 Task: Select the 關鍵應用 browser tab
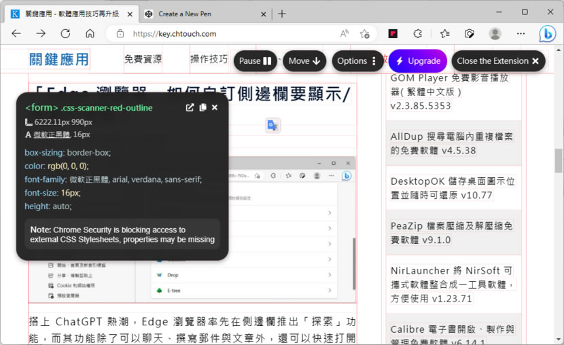click(72, 14)
